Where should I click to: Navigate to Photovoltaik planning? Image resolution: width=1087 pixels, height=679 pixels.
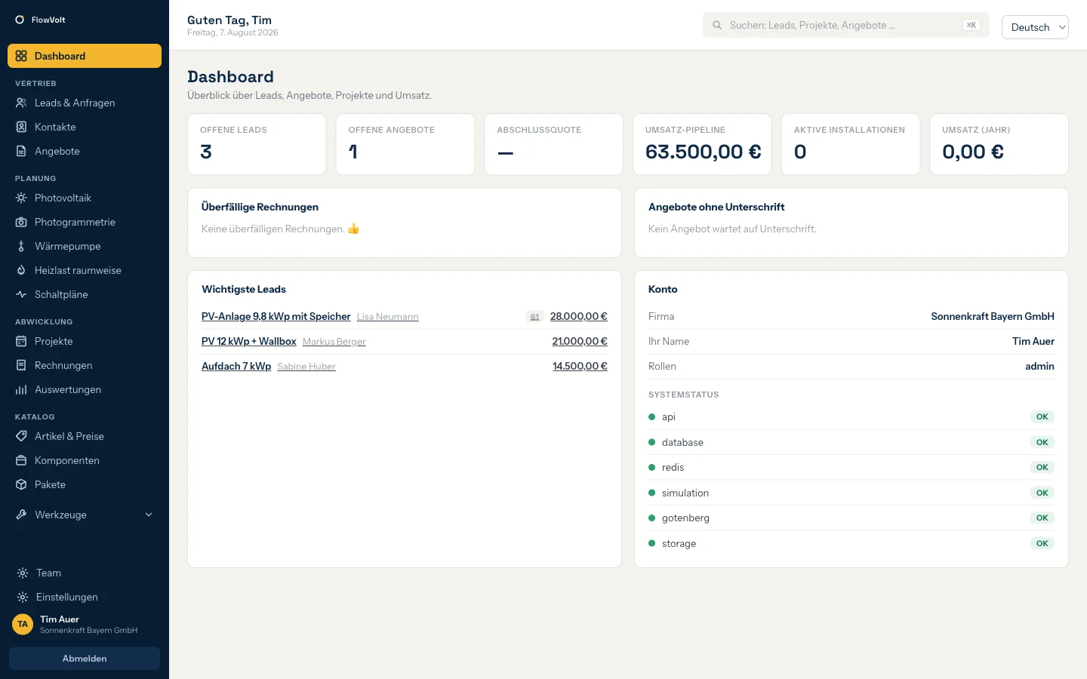click(85, 198)
